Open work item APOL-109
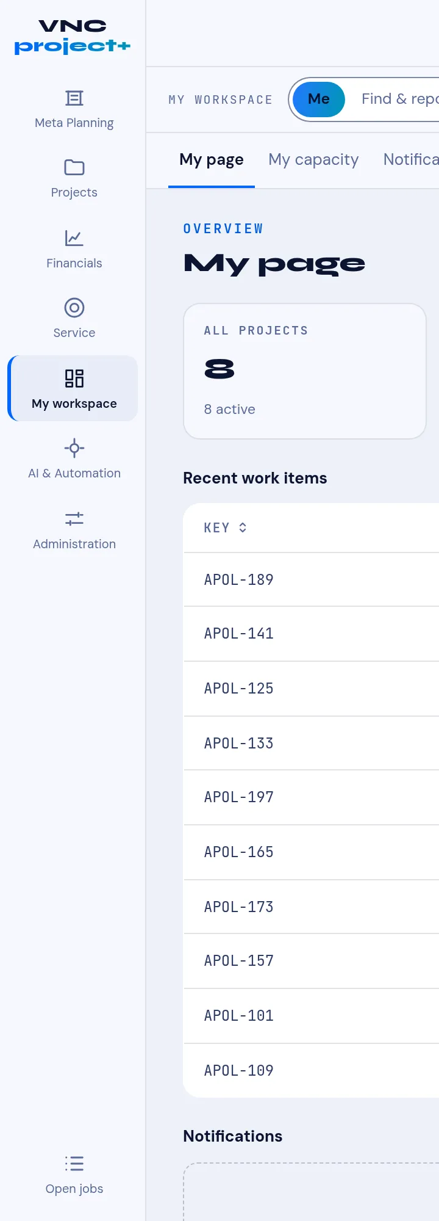Screen dimensions: 439x1221 (x=239, y=1070)
